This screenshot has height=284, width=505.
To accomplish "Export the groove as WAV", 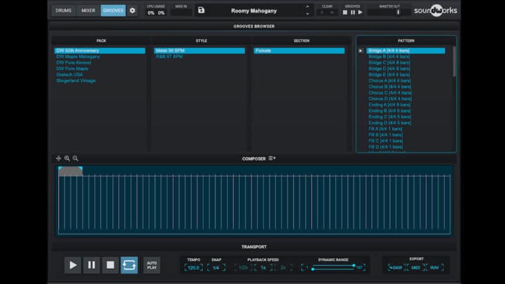I will (x=434, y=268).
